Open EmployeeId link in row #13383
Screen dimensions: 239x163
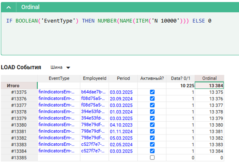(x=93, y=144)
